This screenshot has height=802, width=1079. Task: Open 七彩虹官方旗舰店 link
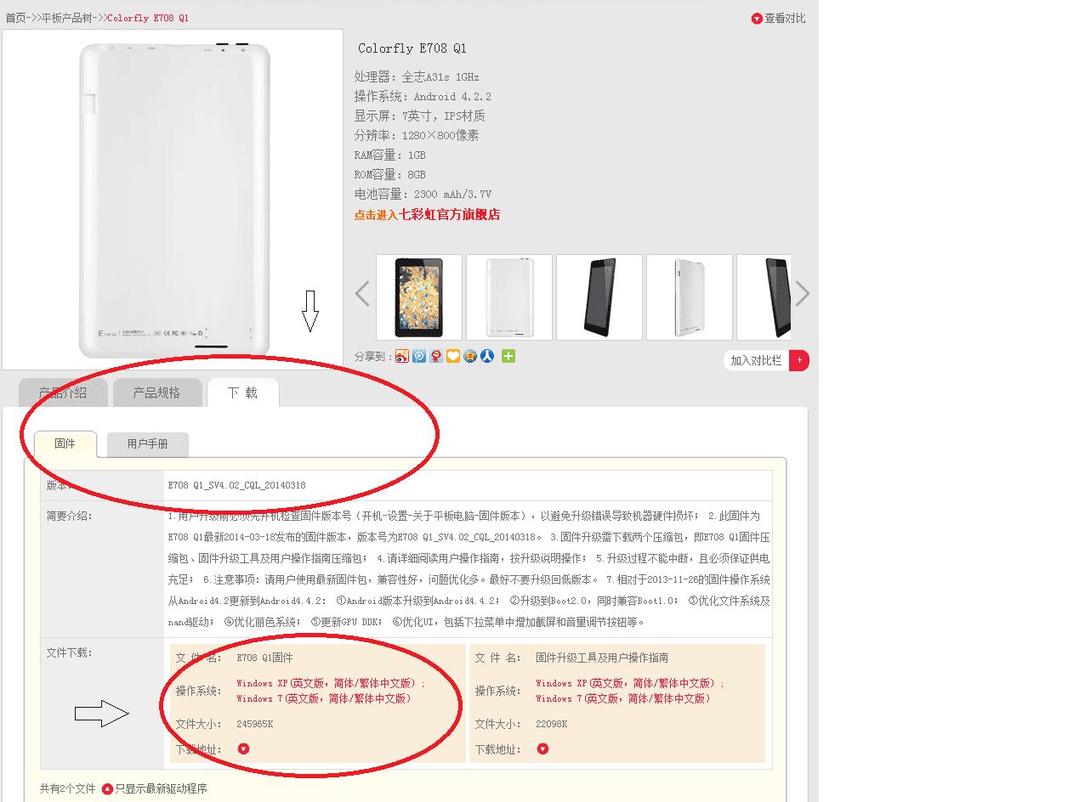(x=450, y=216)
